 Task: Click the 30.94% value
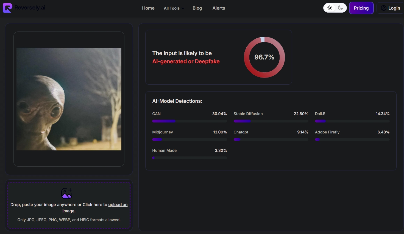point(219,114)
